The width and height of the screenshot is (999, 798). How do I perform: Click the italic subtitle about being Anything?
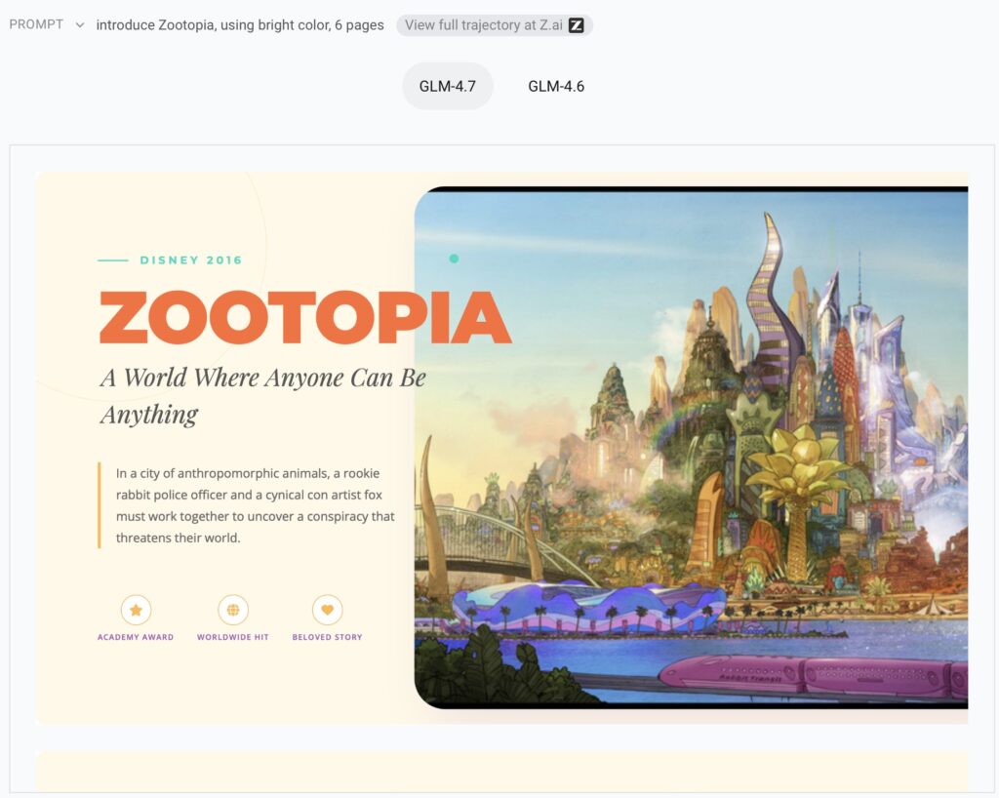pos(262,395)
